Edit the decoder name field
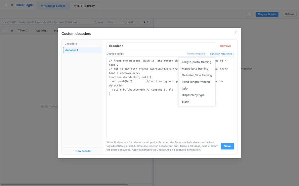 pos(161,46)
